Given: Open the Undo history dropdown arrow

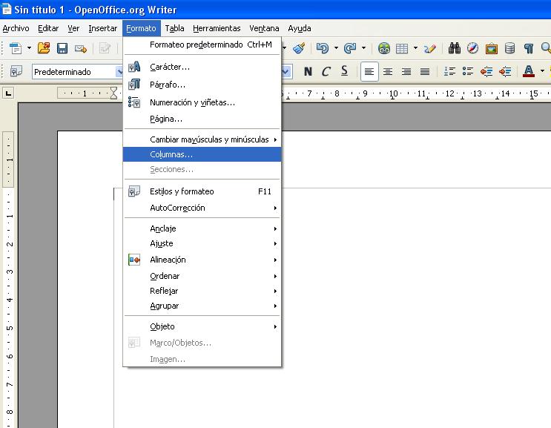Looking at the screenshot, I should point(336,47).
